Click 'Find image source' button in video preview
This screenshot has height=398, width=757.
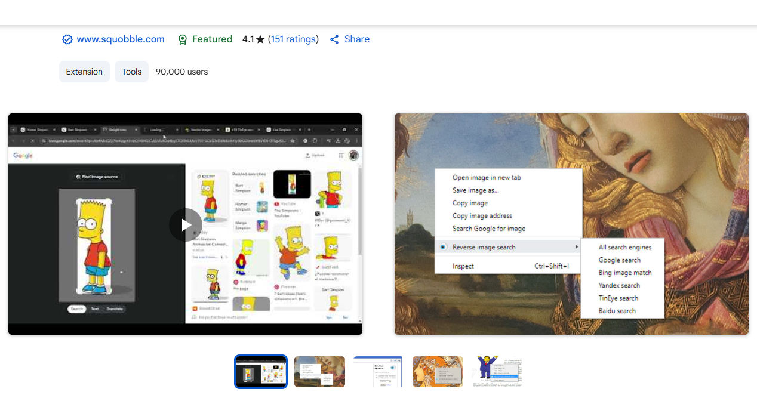pos(97,177)
